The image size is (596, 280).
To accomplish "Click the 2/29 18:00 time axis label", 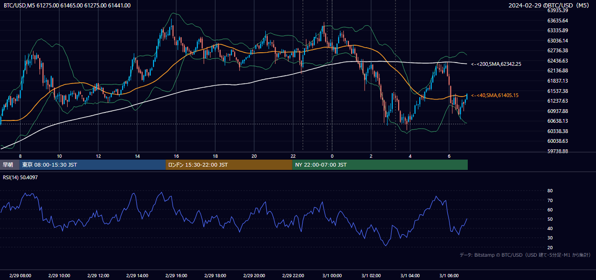I will [x=215, y=276].
